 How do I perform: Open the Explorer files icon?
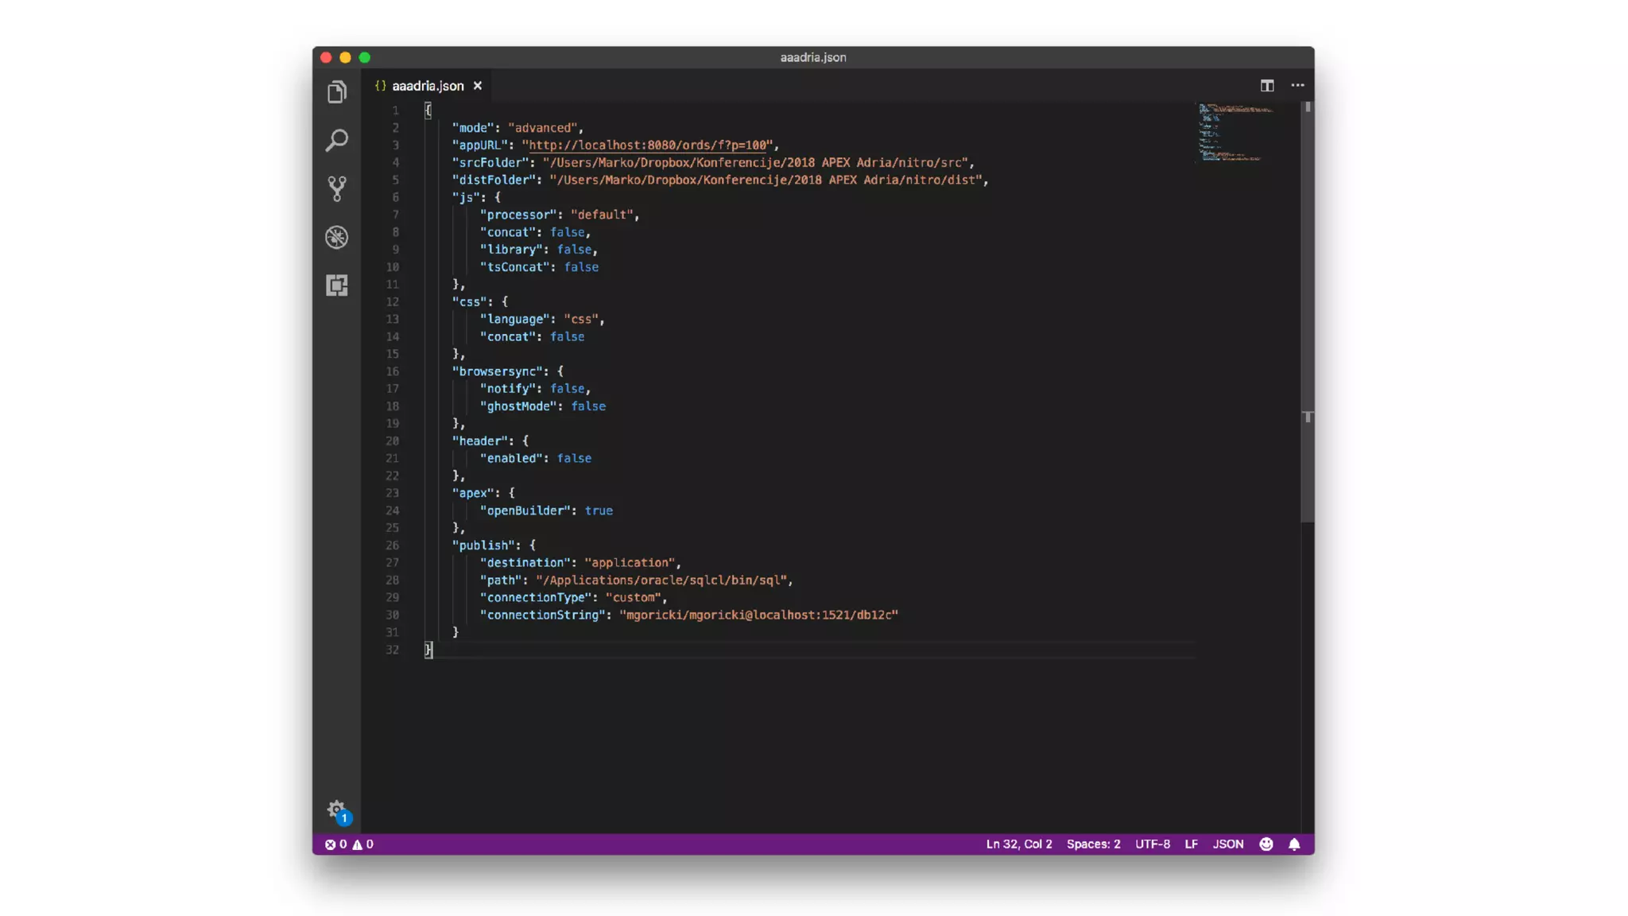336,92
